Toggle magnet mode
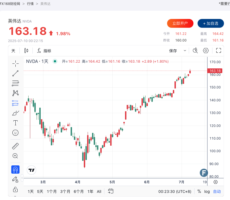230x200 pixels. tap(15, 170)
